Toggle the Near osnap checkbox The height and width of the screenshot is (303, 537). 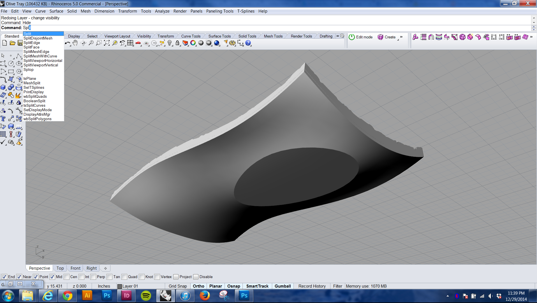click(x=19, y=277)
